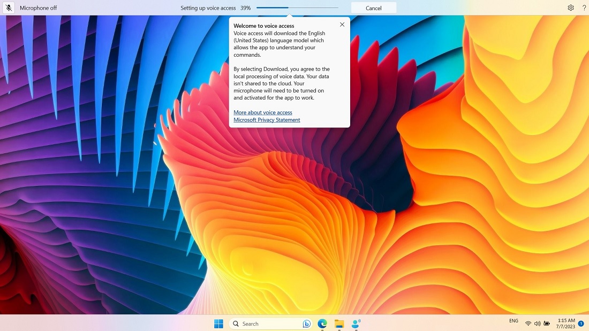Click the voice access download progress bar
The width and height of the screenshot is (589, 331).
(x=297, y=7)
